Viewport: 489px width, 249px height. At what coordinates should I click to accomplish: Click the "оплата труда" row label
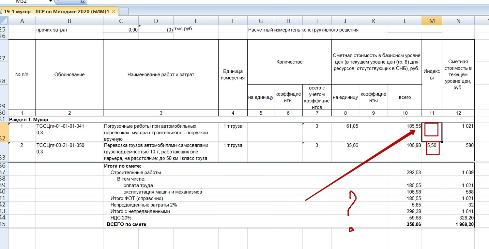[x=138, y=185]
